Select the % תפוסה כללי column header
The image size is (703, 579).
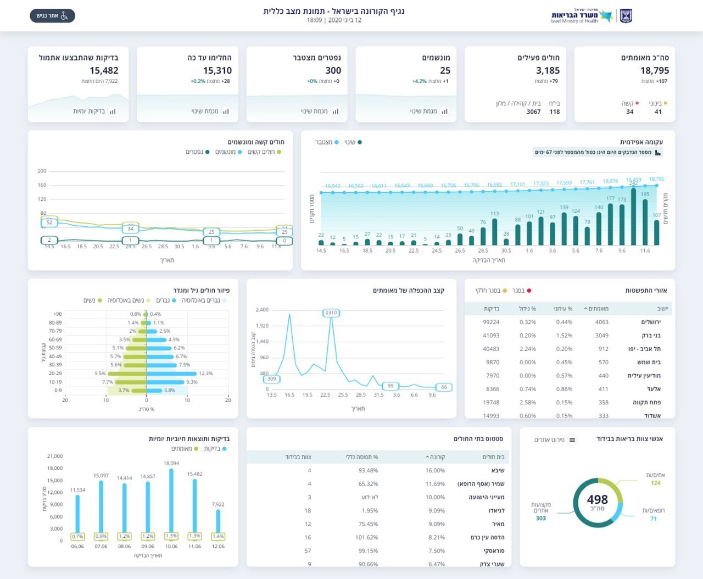[361, 457]
